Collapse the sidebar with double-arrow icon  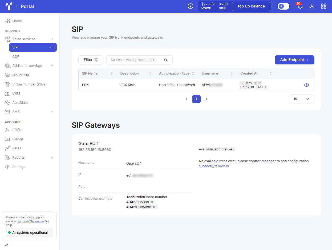coord(6,245)
